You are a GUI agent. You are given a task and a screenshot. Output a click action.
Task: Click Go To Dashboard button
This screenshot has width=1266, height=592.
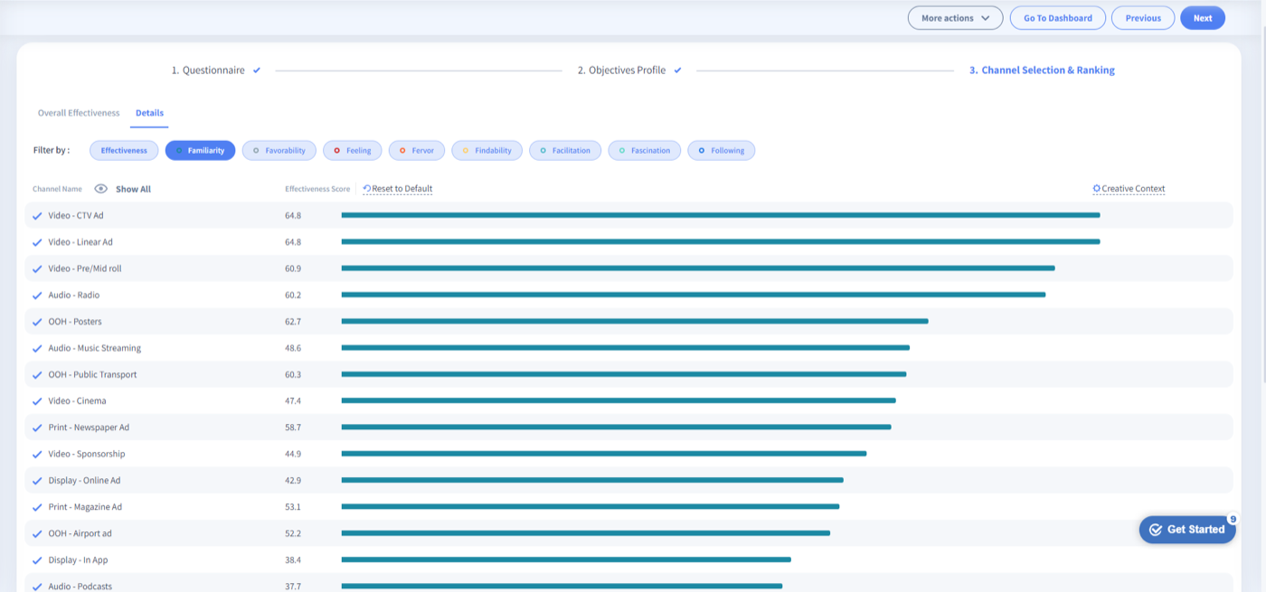click(x=1057, y=18)
